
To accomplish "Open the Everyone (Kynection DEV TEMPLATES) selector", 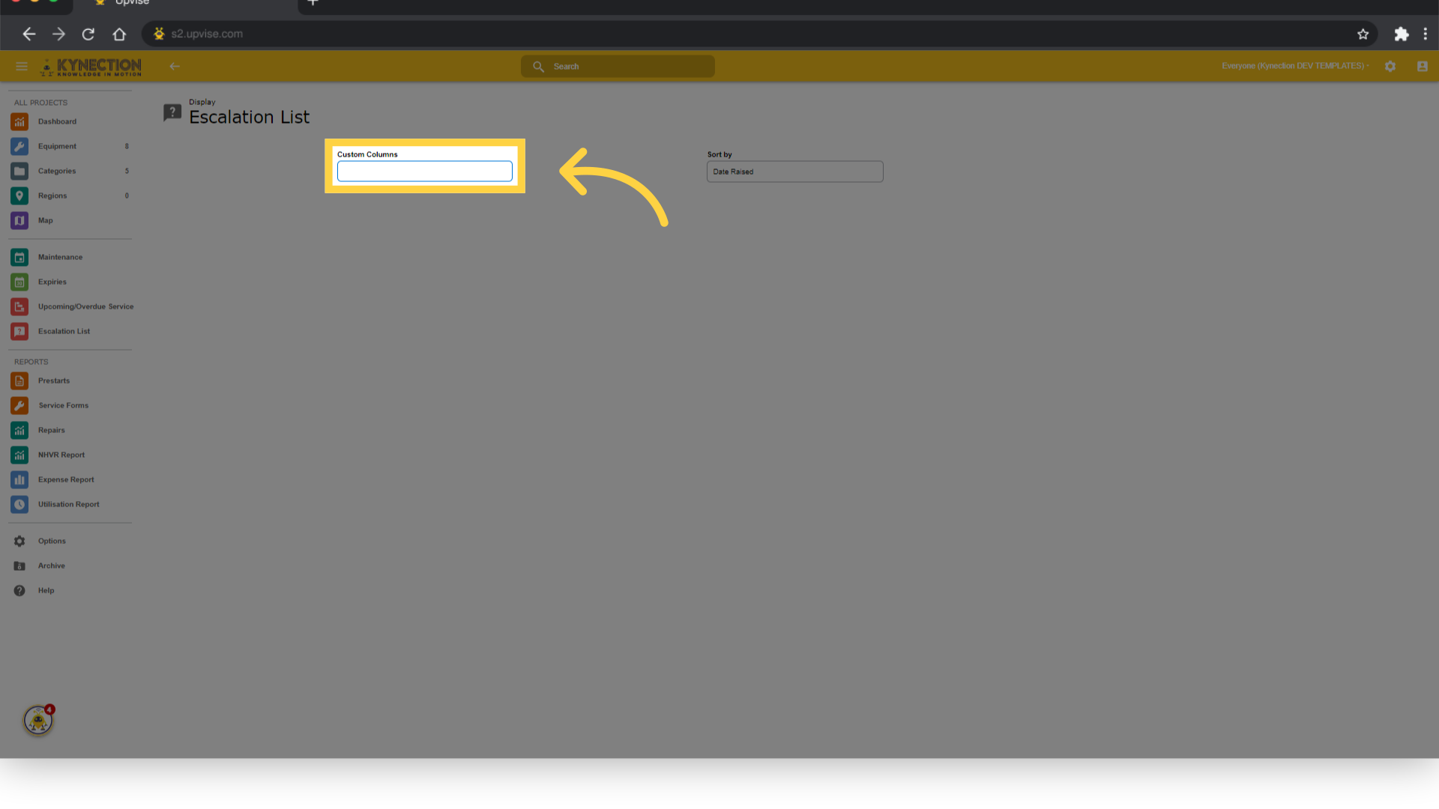I will (x=1295, y=66).
